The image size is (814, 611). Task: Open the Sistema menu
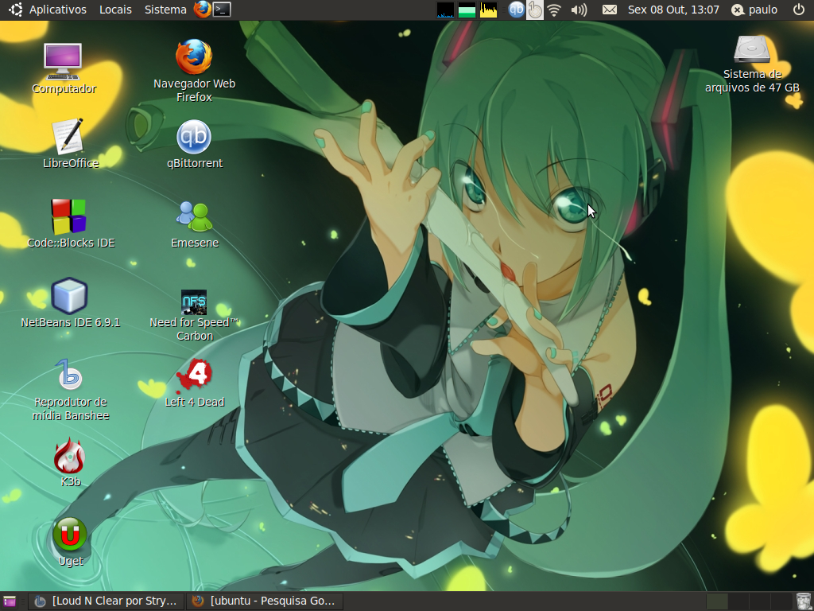pos(165,10)
